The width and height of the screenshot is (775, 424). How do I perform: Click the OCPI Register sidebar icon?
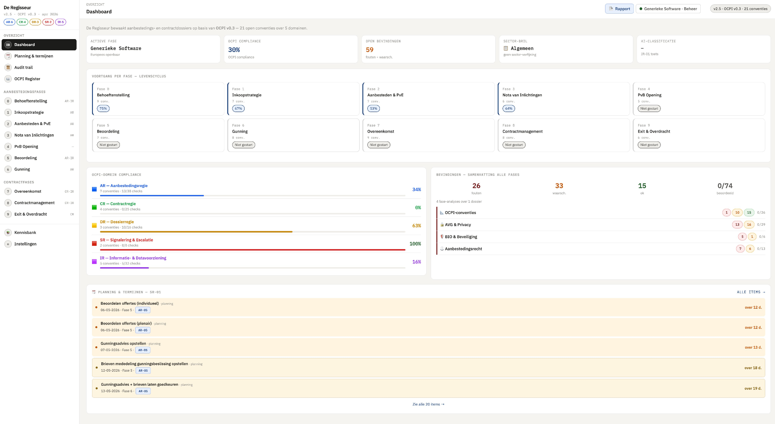pyautogui.click(x=8, y=79)
